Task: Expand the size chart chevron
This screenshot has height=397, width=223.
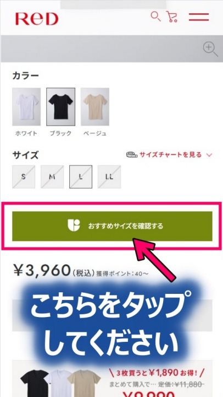Action: point(209,155)
